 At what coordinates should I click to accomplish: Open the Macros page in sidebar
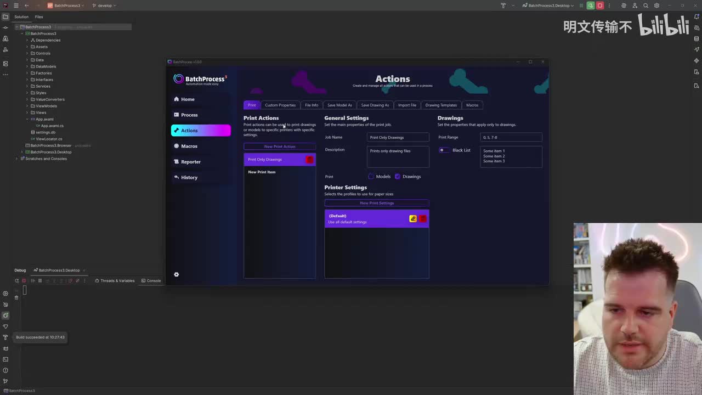coord(201,146)
